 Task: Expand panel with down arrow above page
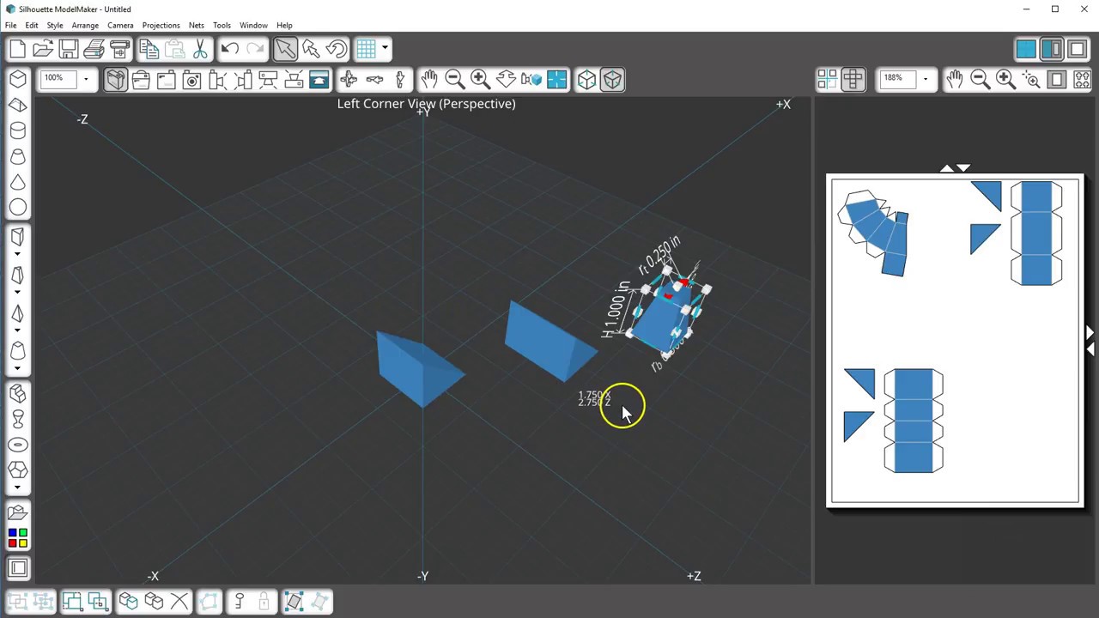click(x=963, y=168)
